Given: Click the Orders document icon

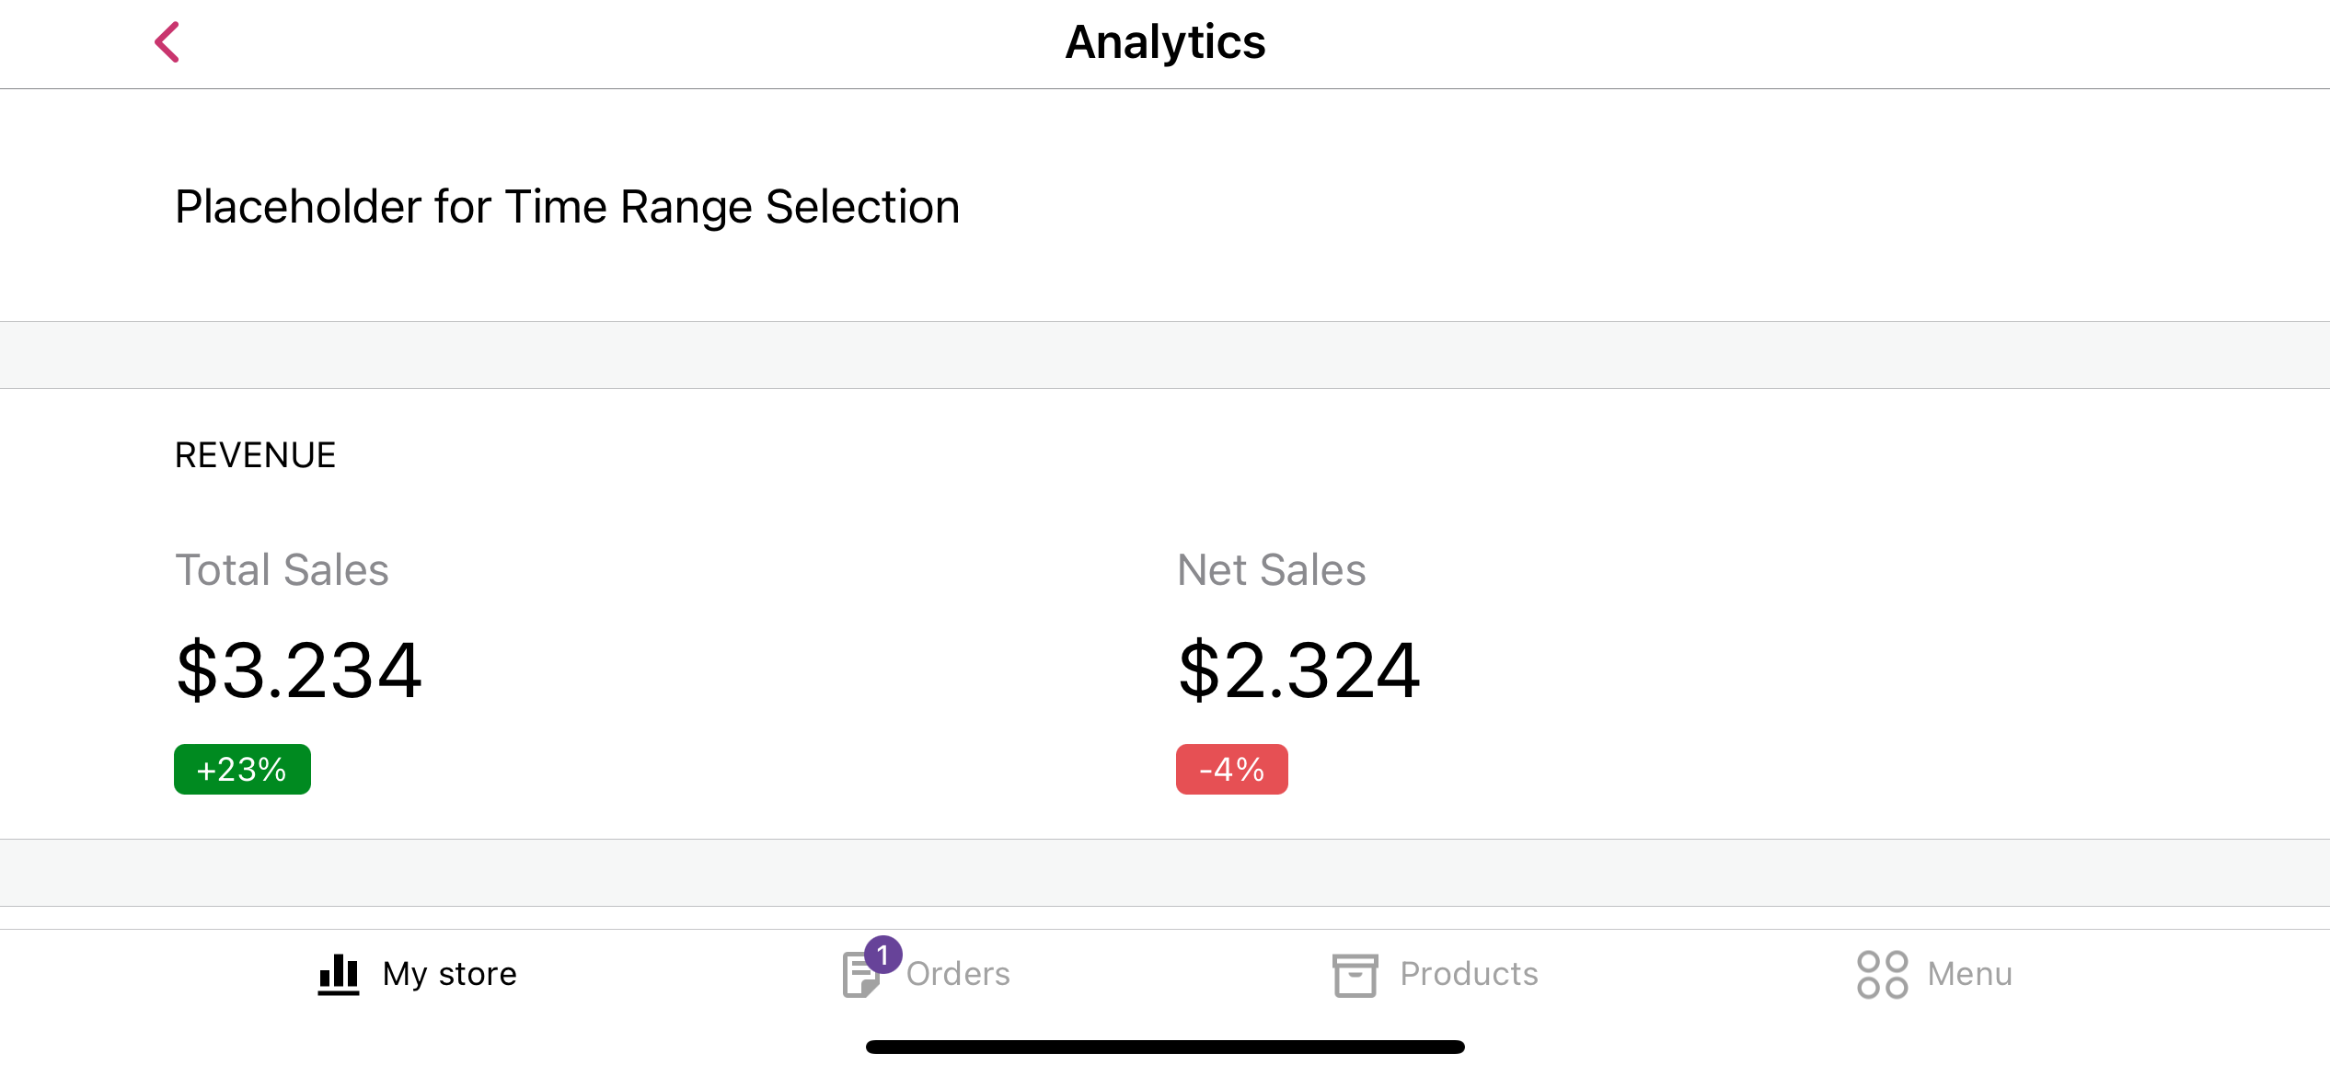Looking at the screenshot, I should coord(859,979).
